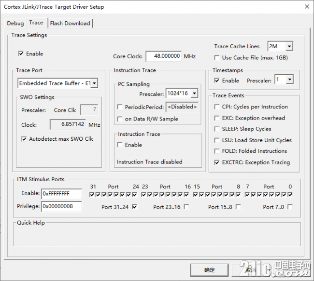314x281 pixels.
Task: Check LSU: Load Store Unit Cycles
Action: 217,140
